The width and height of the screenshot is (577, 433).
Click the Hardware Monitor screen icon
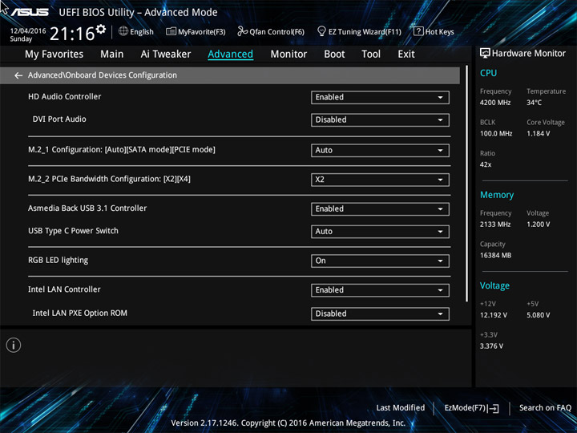click(x=485, y=54)
